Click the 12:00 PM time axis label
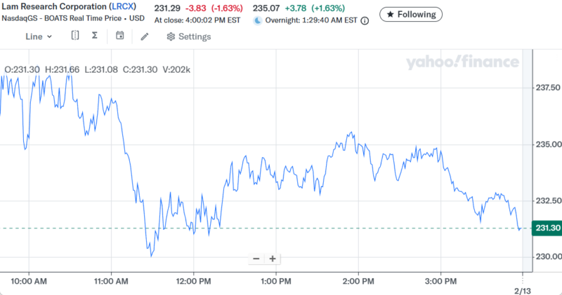This screenshot has height=295, width=562. click(193, 282)
